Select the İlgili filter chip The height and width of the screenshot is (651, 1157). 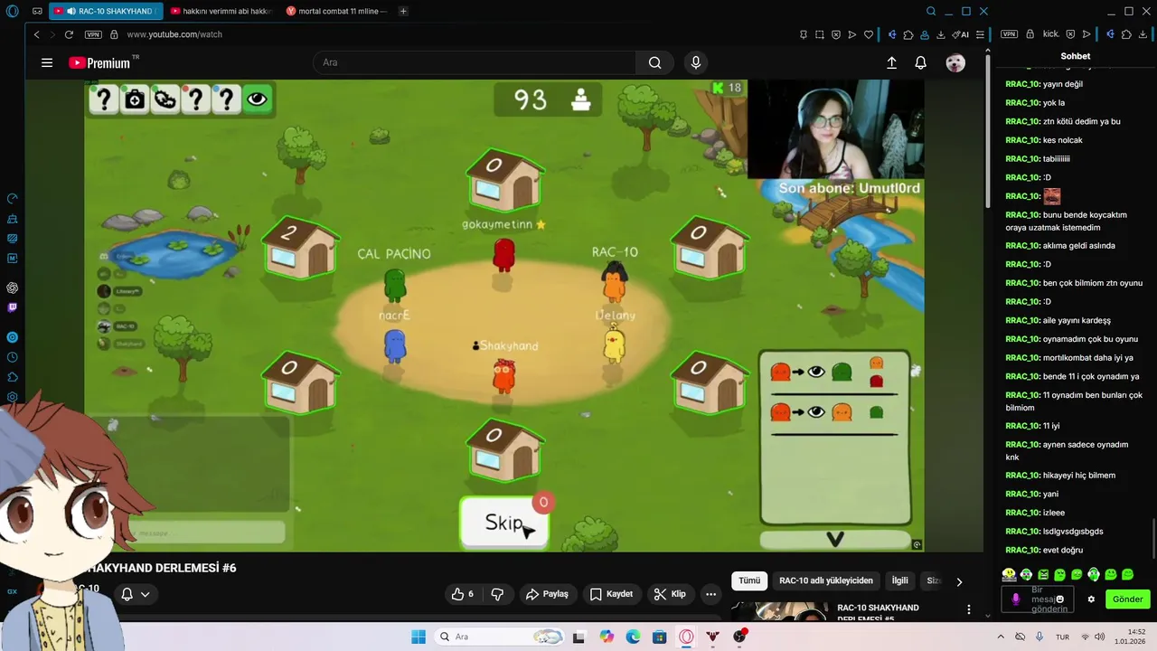pos(900,580)
